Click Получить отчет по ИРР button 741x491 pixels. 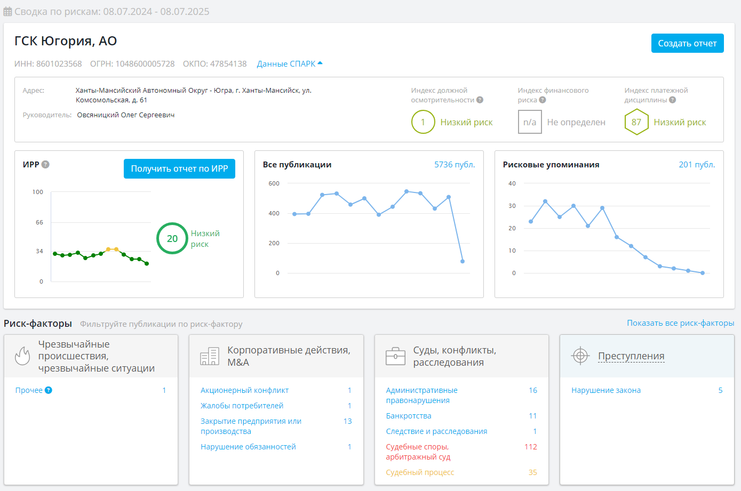[179, 168]
